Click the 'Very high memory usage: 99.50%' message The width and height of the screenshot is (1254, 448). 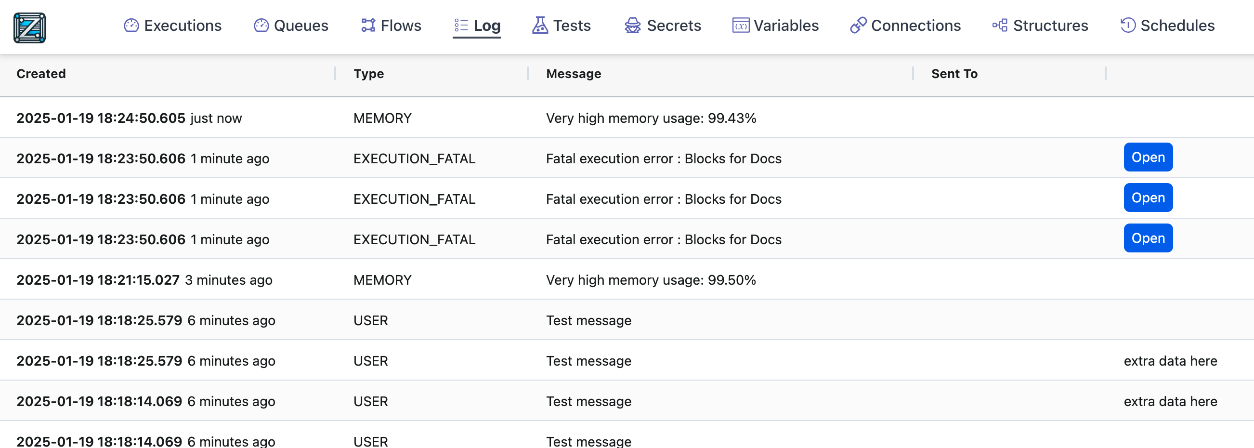pyautogui.click(x=651, y=280)
